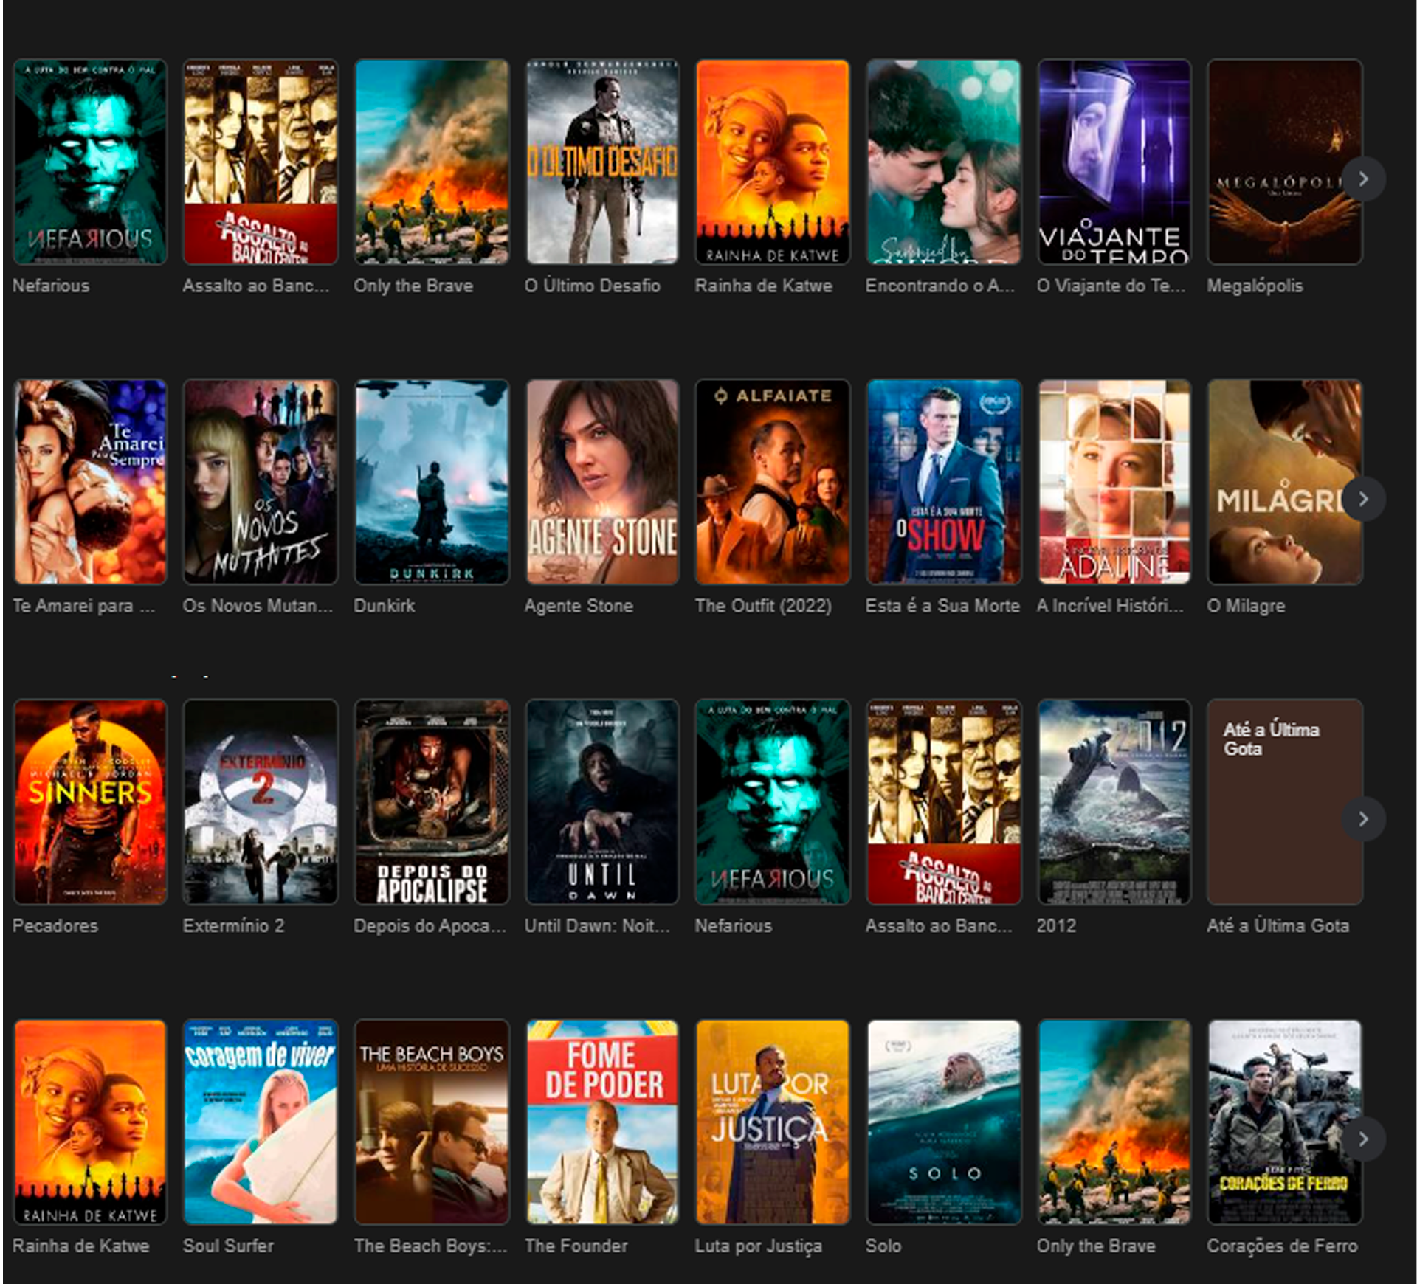Open the Until Dawn poster

tap(602, 802)
